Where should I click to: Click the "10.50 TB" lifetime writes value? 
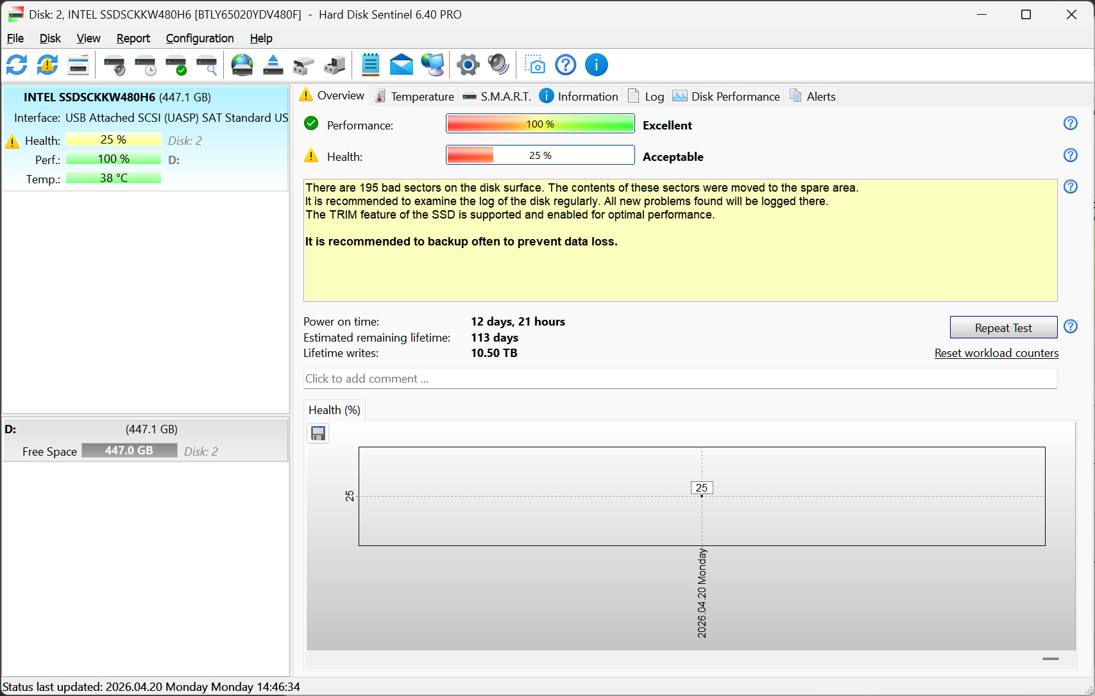pos(494,353)
